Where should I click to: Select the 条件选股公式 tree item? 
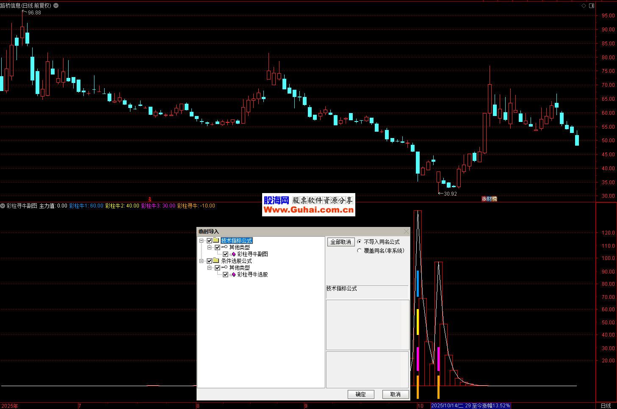[236, 261]
